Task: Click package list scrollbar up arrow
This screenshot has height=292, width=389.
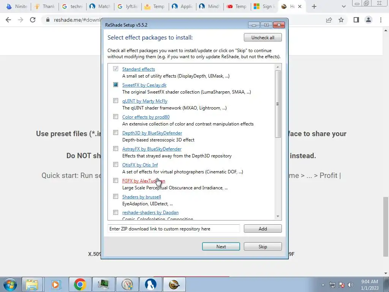Action: tap(278, 67)
